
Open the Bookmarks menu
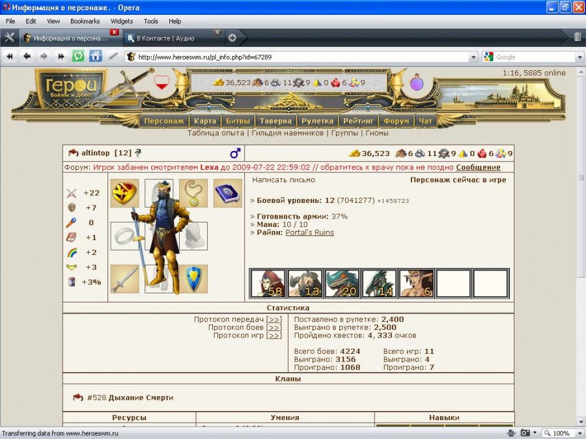(x=85, y=21)
